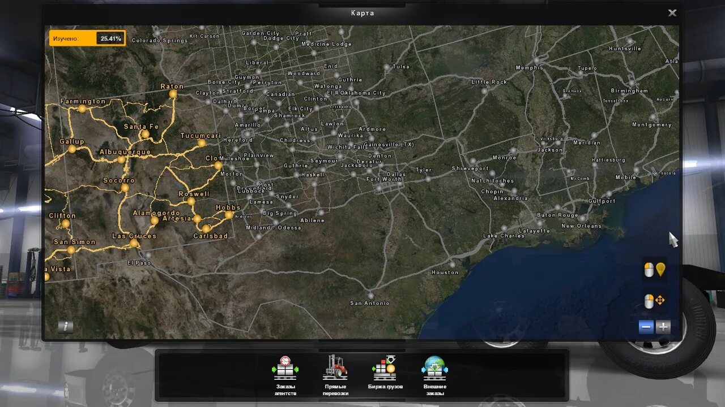Click the Tupelo city label
Screen dimensions: 725x407
tap(587, 68)
